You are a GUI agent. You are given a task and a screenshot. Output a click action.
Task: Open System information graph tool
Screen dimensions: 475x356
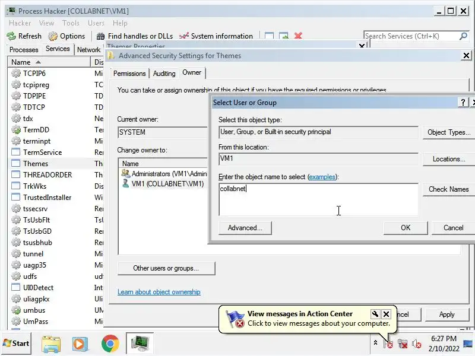(x=216, y=36)
